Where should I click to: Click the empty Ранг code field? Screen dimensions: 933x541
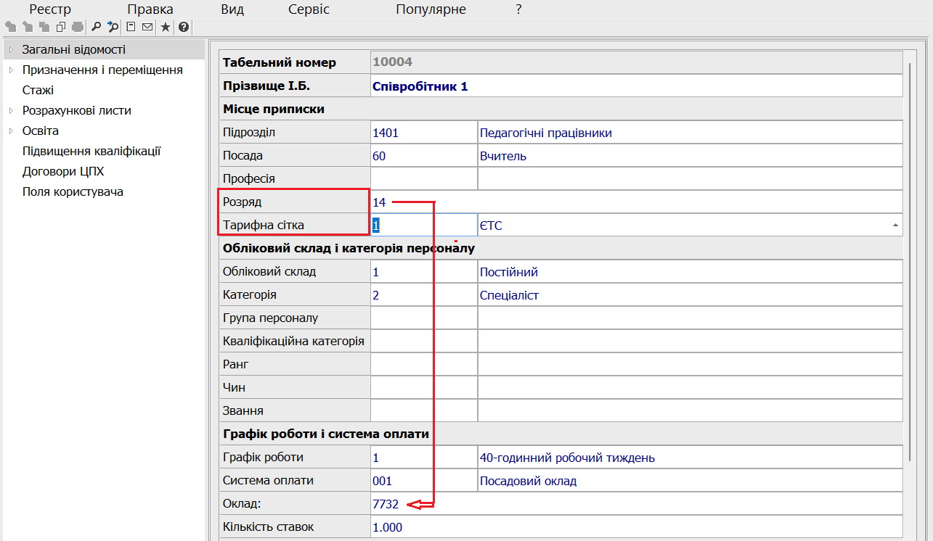(x=424, y=365)
